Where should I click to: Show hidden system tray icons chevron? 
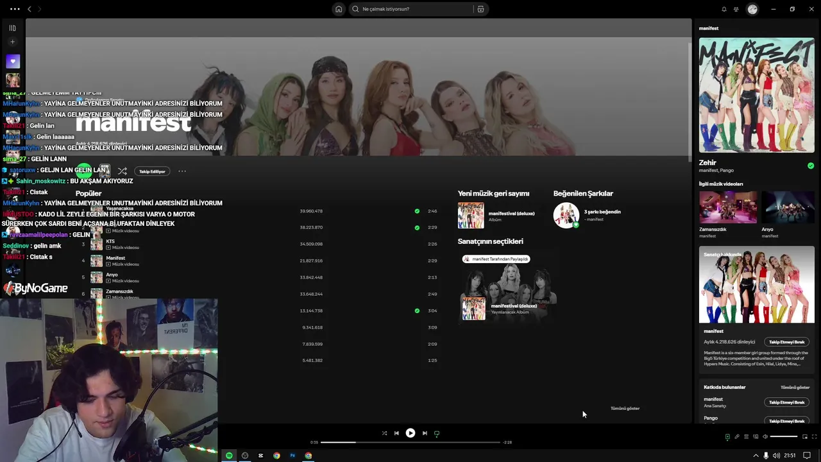[755, 456]
